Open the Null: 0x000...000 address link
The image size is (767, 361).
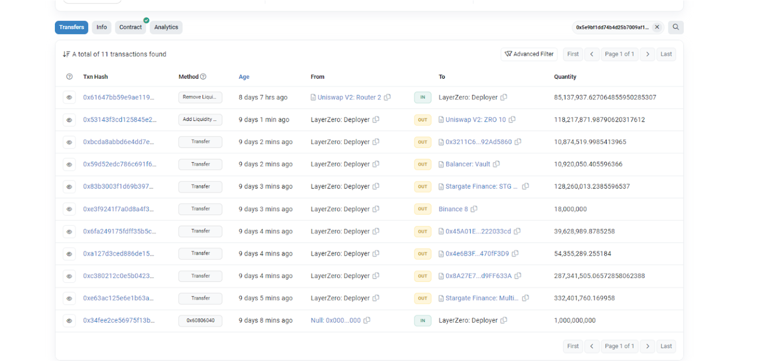click(x=336, y=320)
